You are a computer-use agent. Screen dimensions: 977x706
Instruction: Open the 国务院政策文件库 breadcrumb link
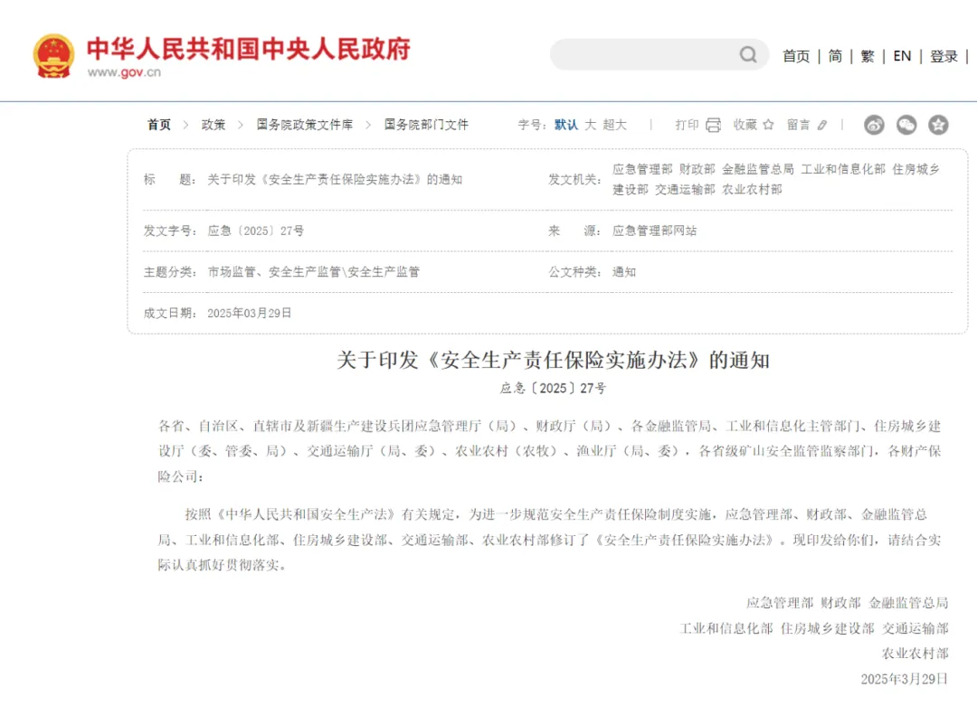[x=305, y=125]
